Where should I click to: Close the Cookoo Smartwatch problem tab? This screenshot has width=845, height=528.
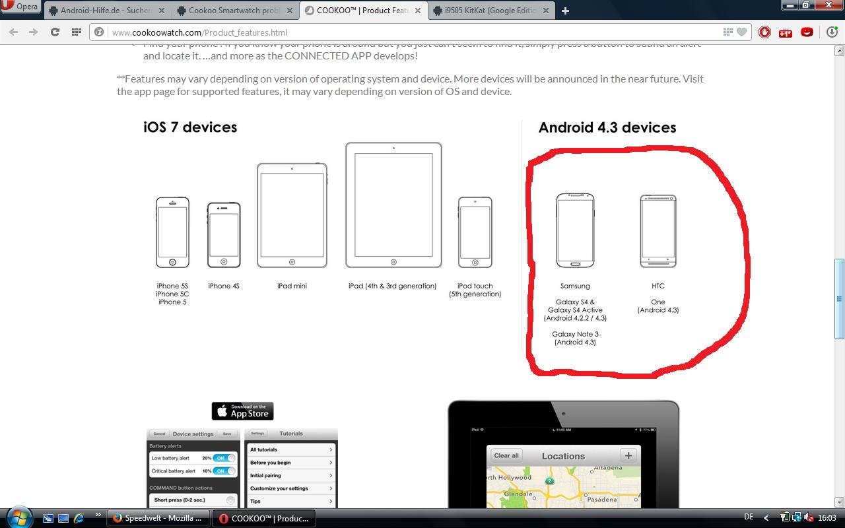[289, 11]
